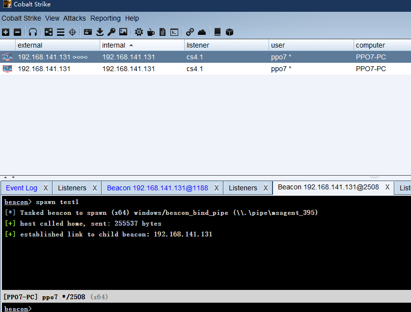Image resolution: width=411 pixels, height=312 pixels.
Task: Sort sessions by listener column header
Action: 227,45
